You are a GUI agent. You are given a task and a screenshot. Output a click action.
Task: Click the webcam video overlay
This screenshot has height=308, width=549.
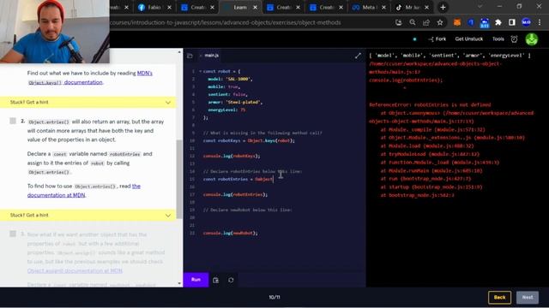point(55,32)
